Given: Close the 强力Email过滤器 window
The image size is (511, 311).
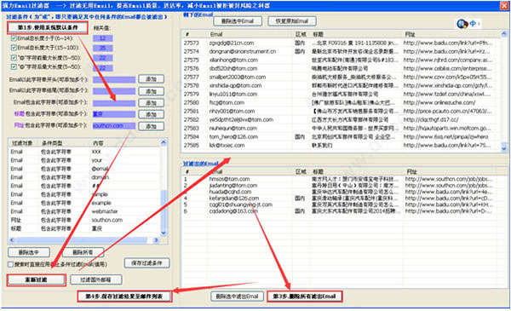Looking at the screenshot, I should click(x=504, y=6).
